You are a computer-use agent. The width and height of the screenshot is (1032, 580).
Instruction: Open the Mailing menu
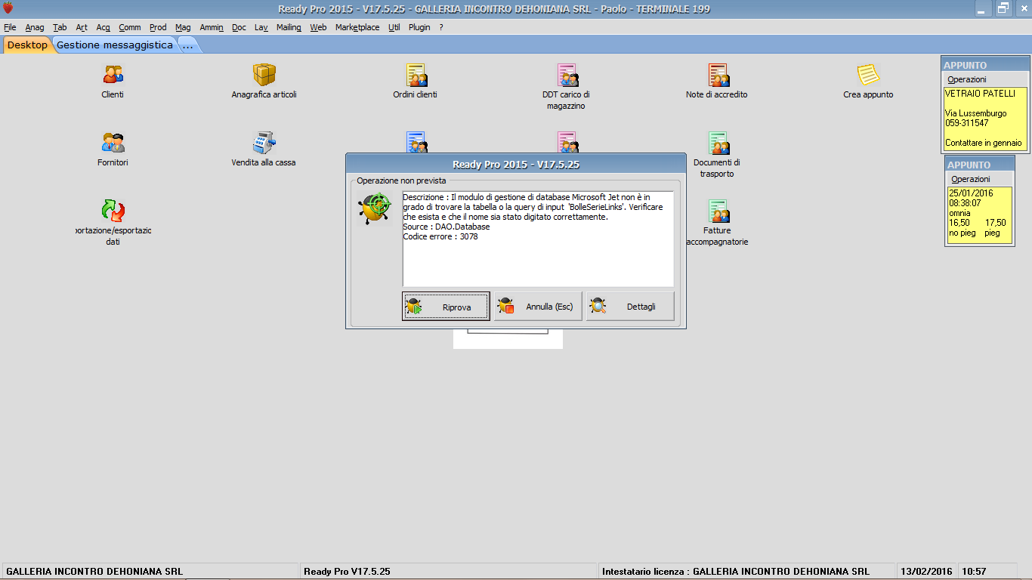coord(289,27)
